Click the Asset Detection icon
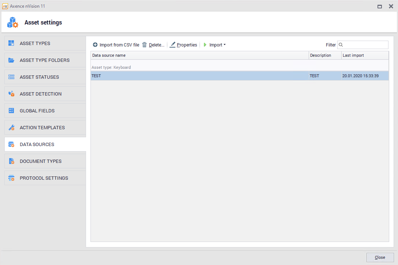 pyautogui.click(x=11, y=94)
